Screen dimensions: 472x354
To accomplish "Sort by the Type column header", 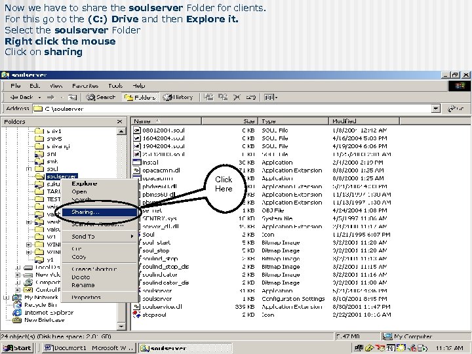I will click(x=294, y=121).
